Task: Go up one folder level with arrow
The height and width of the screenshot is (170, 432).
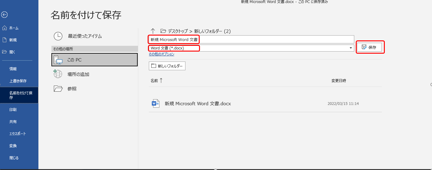Action: tap(153, 31)
